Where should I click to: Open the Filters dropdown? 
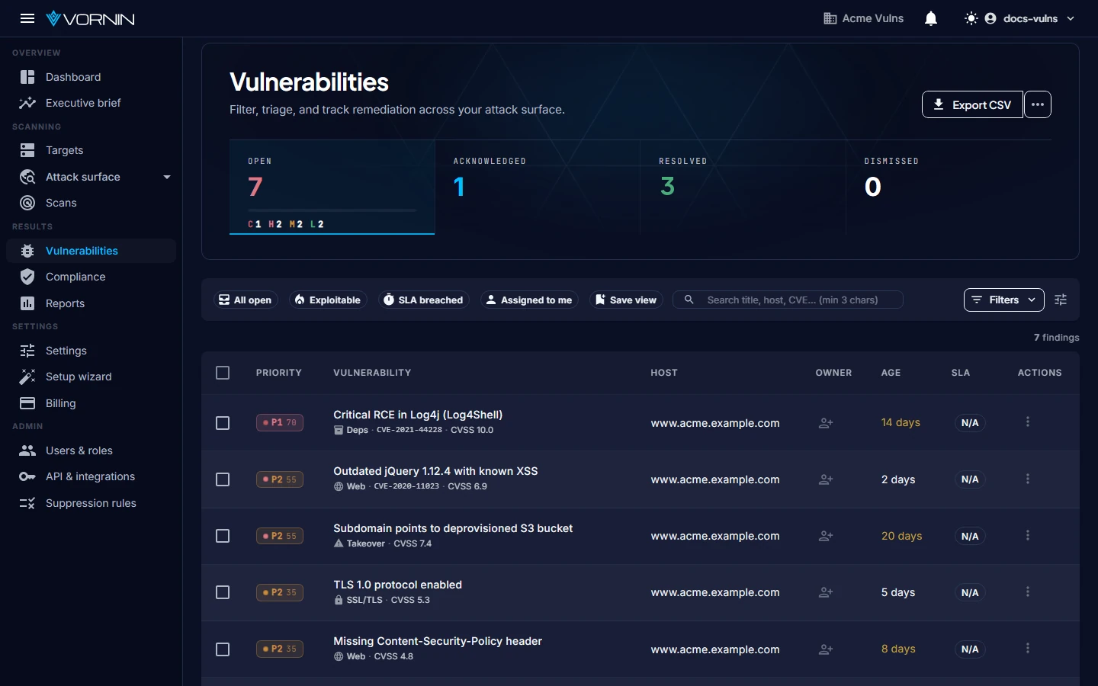pos(1004,300)
